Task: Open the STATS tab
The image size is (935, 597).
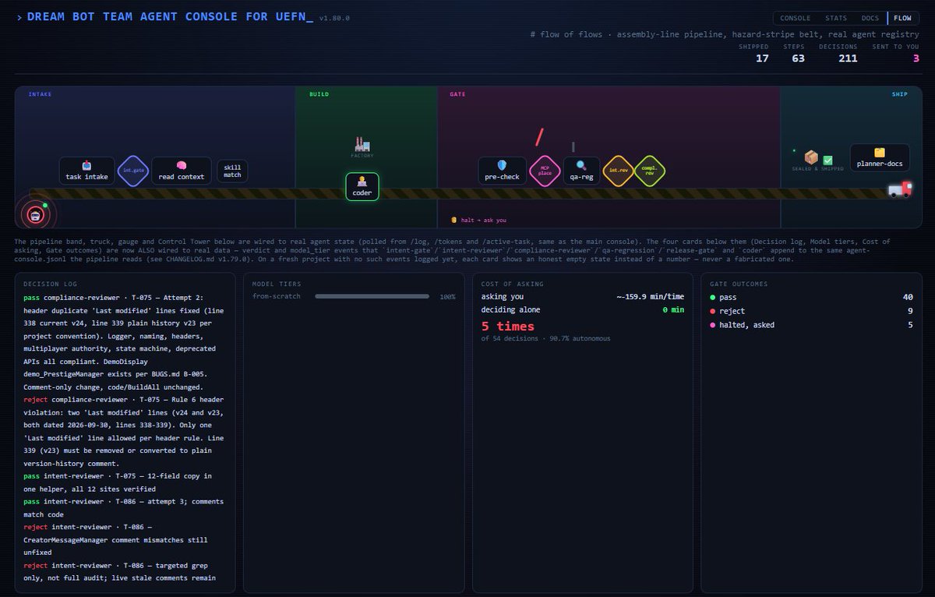Action: pos(836,18)
